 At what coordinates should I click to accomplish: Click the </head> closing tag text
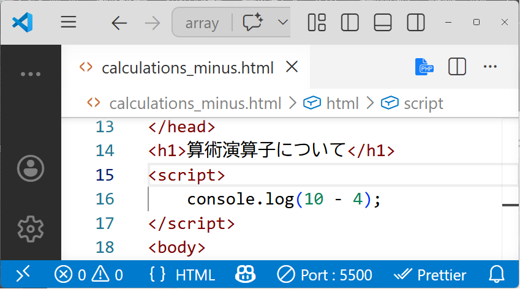click(x=182, y=127)
